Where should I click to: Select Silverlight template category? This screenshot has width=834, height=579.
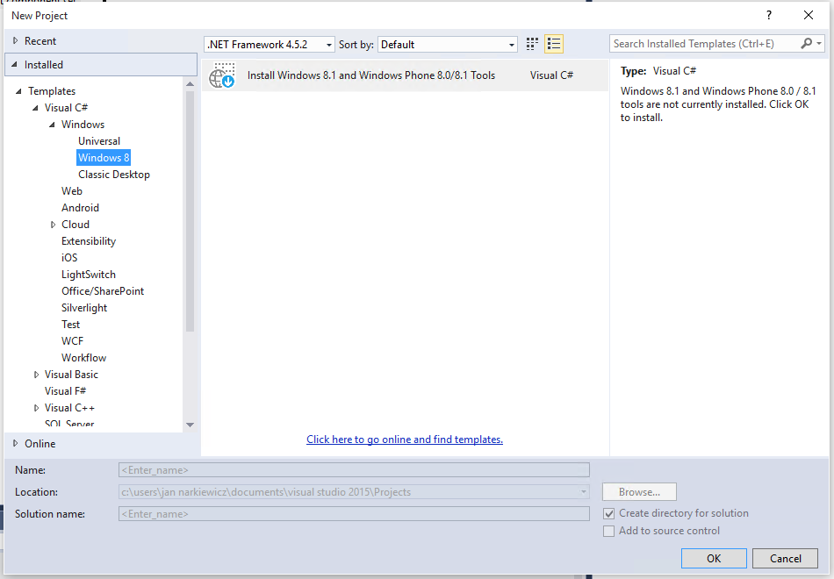pyautogui.click(x=84, y=308)
